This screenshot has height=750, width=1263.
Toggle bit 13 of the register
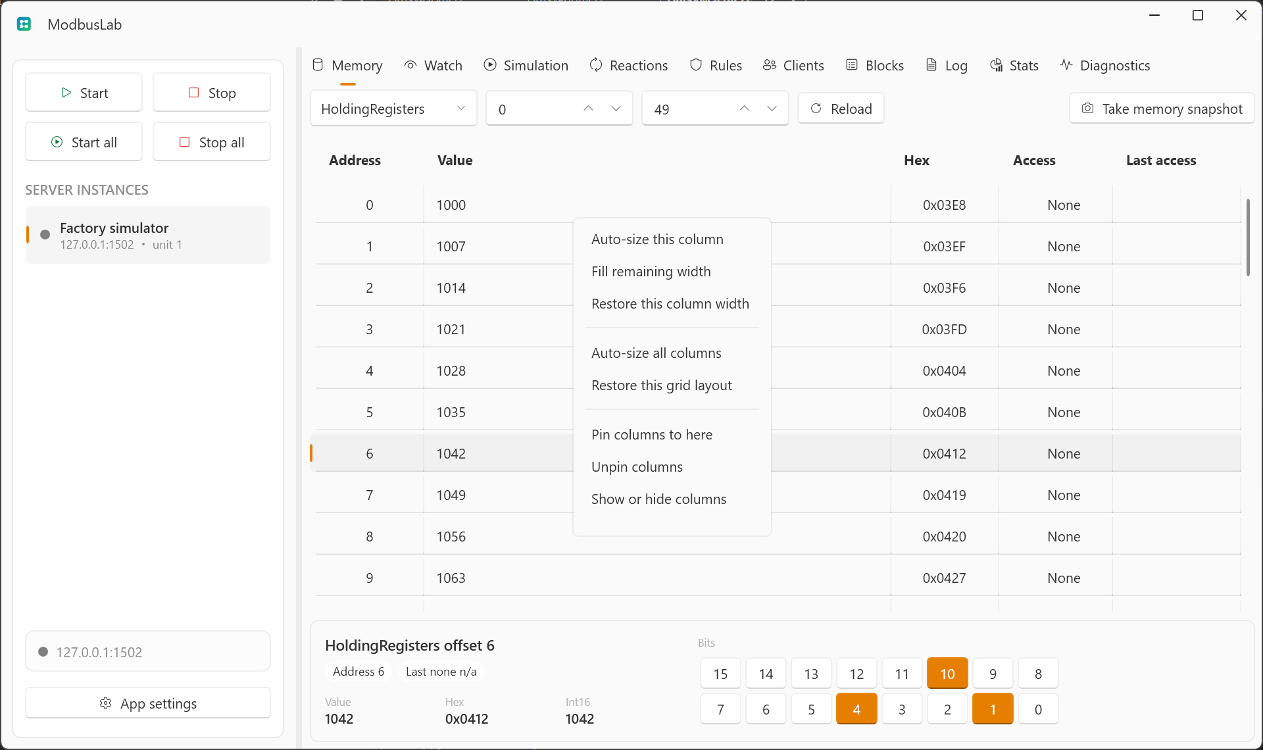[811, 674]
